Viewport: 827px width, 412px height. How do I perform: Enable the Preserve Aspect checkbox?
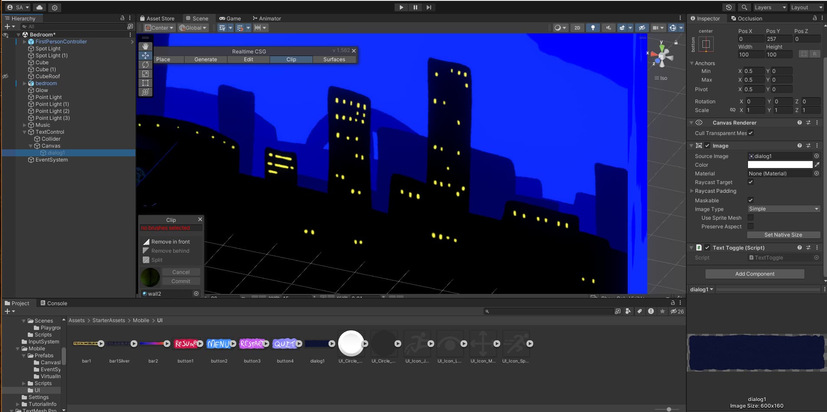point(751,227)
